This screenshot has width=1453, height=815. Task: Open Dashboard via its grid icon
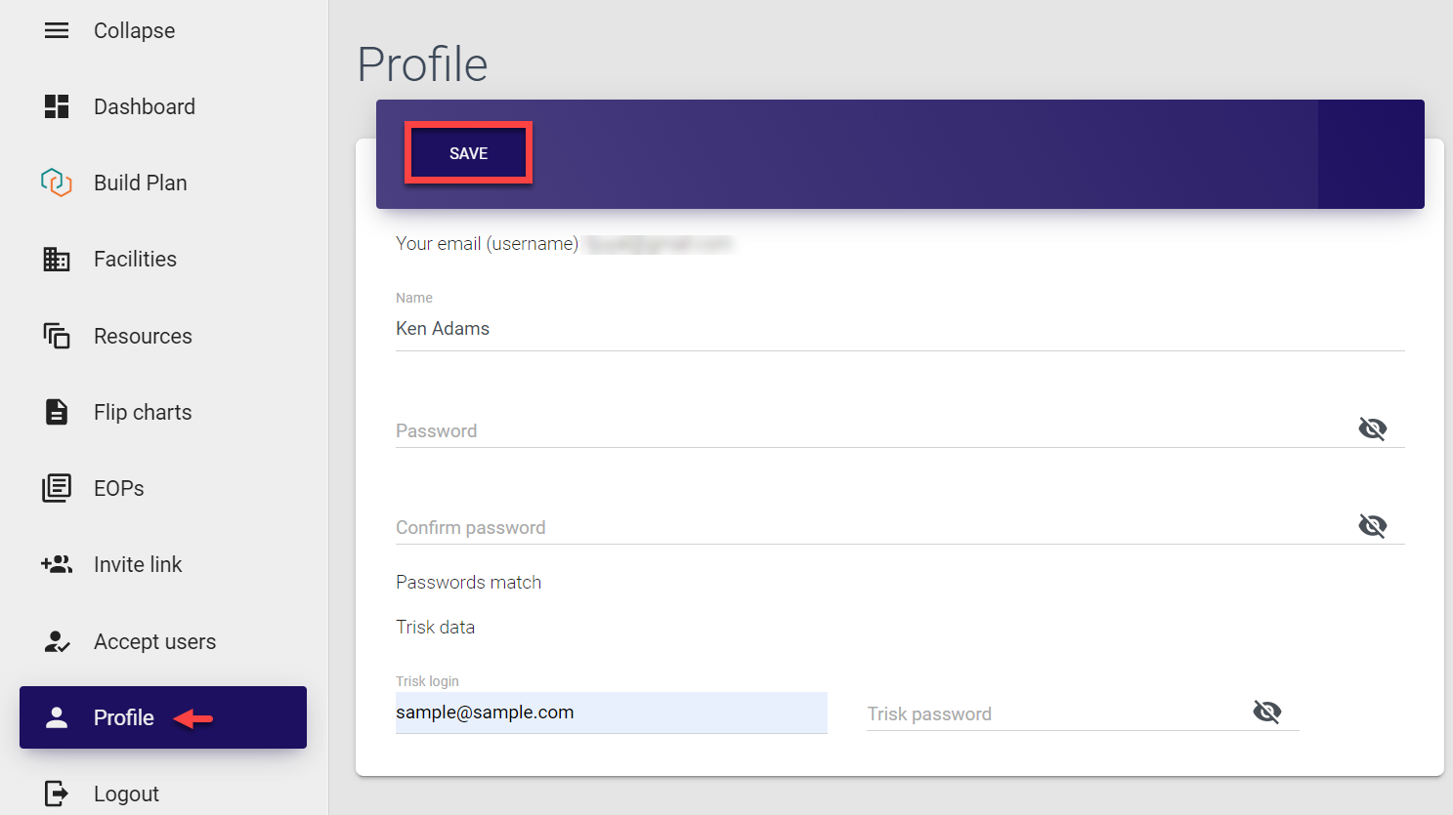(57, 106)
